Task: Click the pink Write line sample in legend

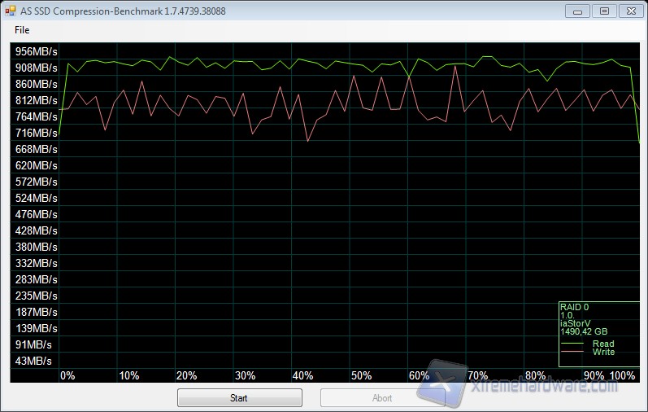Action: [x=573, y=352]
